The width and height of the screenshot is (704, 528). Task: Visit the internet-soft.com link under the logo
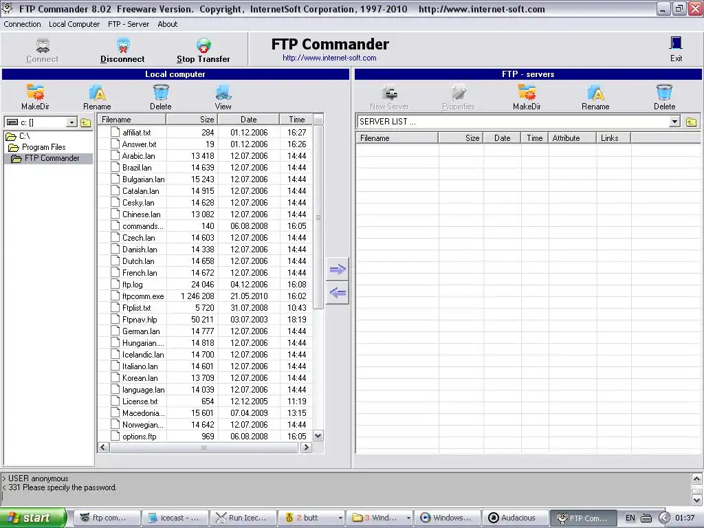(329, 58)
